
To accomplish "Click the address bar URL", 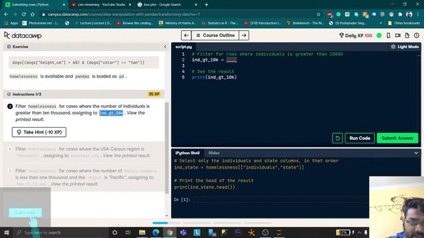I will pyautogui.click(x=124, y=15).
